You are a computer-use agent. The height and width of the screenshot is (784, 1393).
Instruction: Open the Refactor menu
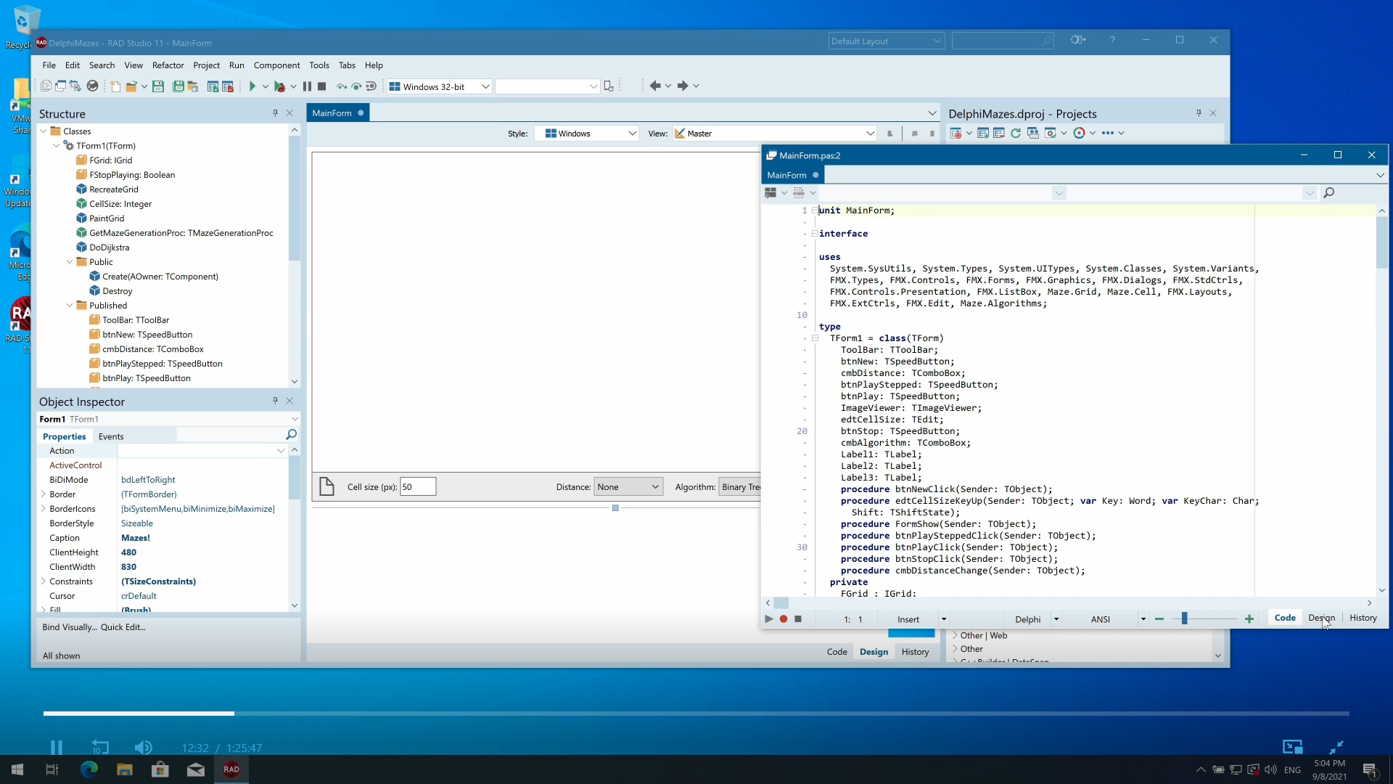coord(168,65)
